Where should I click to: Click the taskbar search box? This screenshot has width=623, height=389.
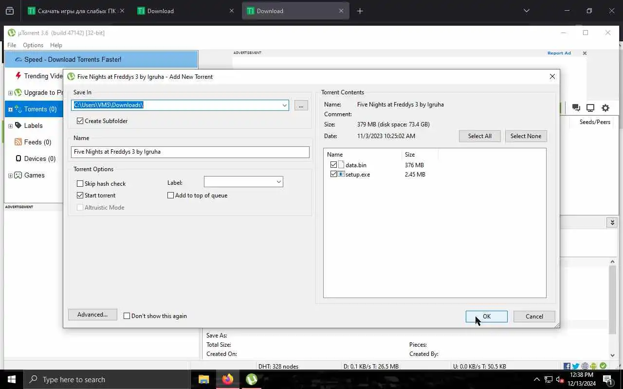pyautogui.click(x=107, y=379)
